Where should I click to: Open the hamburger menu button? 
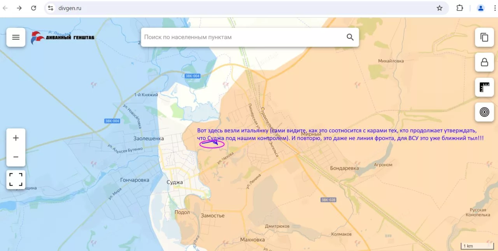tap(16, 37)
